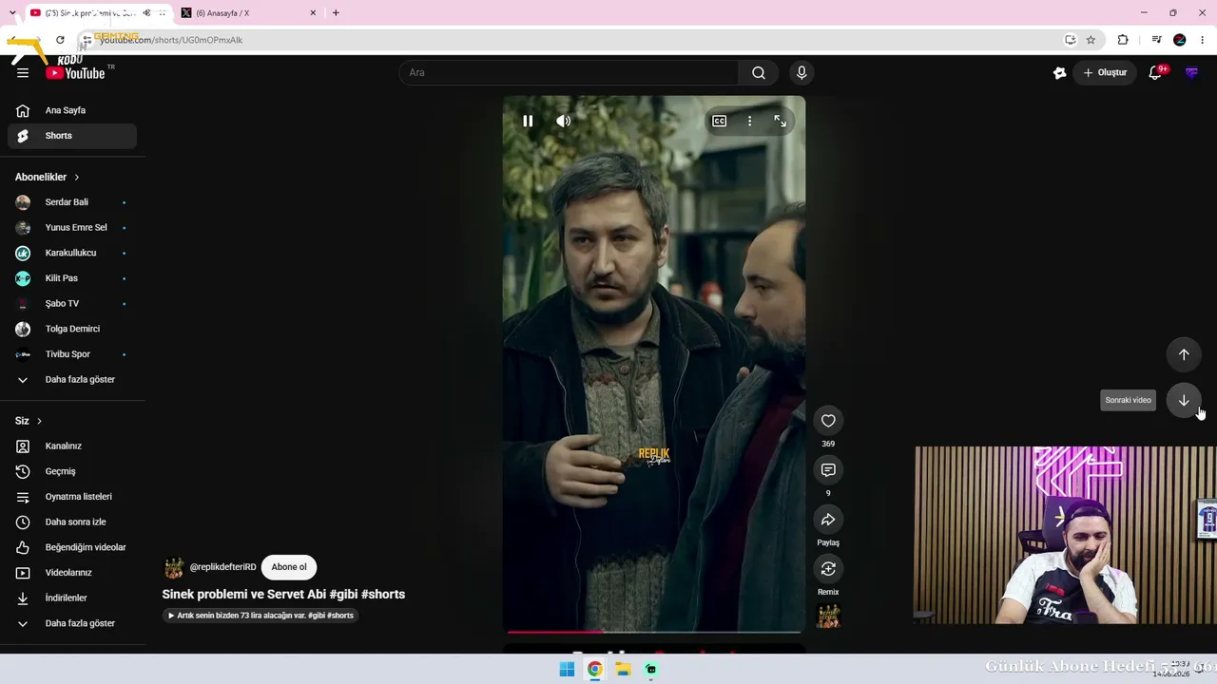Expand Daha fazla göster under subscriptions
Viewport: 1217px width, 684px height.
(x=72, y=380)
